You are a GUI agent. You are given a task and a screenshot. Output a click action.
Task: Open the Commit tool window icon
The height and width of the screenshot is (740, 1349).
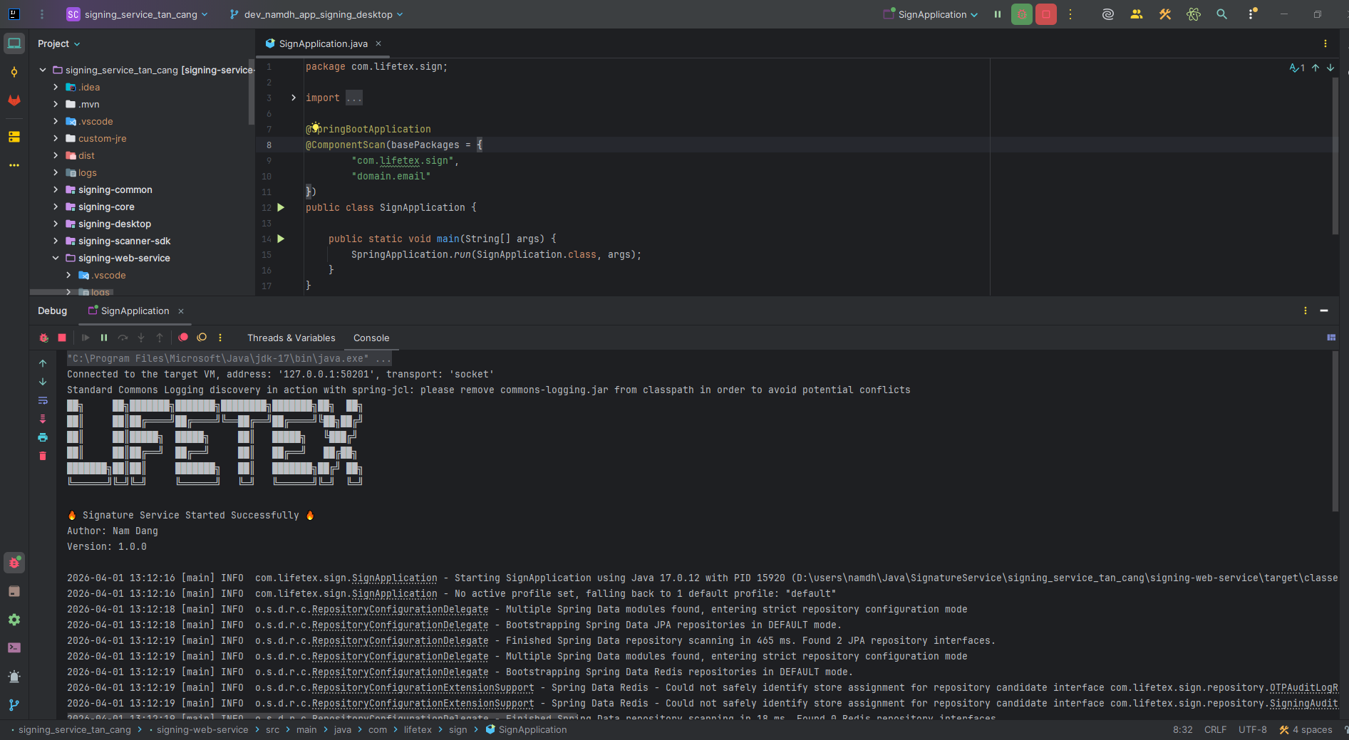pyautogui.click(x=14, y=72)
